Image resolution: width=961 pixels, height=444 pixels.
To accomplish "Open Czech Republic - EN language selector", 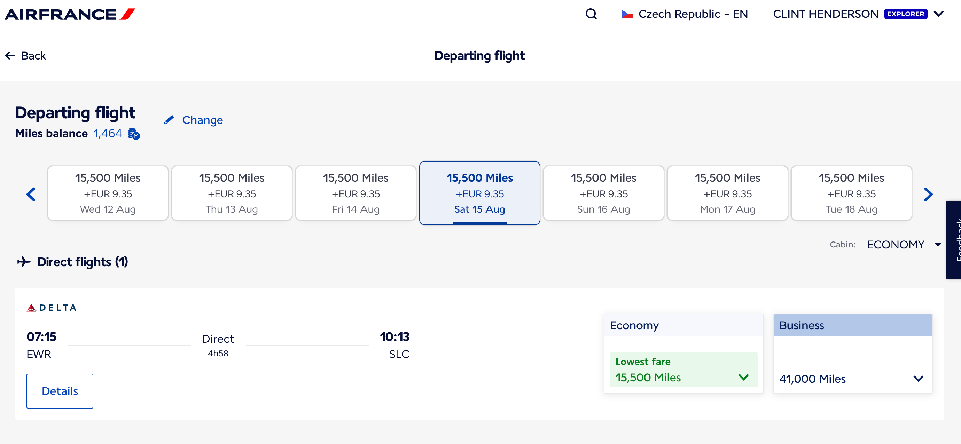I will pos(685,14).
